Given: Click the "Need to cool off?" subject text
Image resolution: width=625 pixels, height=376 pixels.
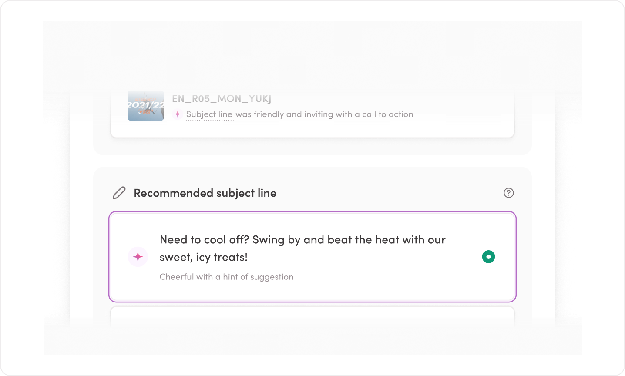Looking at the screenshot, I should 204,240.
